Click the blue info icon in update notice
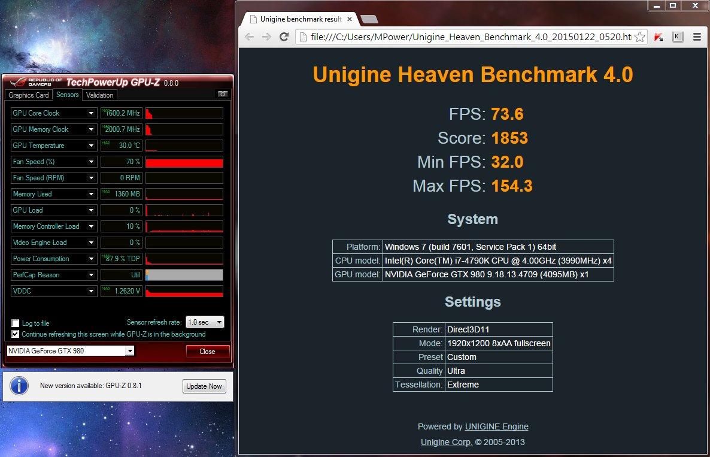Viewport: 710px width, 457px height. click(19, 386)
